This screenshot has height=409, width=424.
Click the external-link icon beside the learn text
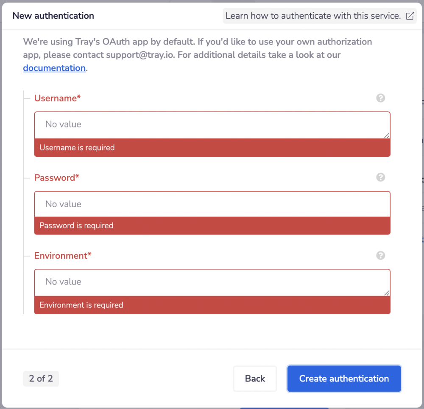[x=410, y=16]
